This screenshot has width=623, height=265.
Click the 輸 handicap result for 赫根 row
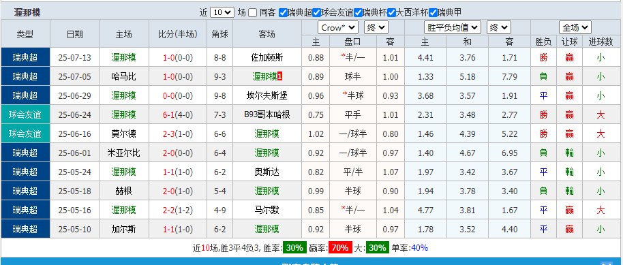point(569,191)
